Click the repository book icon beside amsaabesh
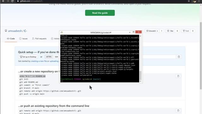Viewport: 202px width, 114px height. pyautogui.click(x=6, y=31)
